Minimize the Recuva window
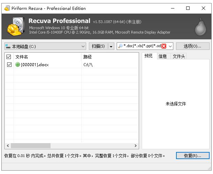The image size is (213, 174). click(x=173, y=8)
